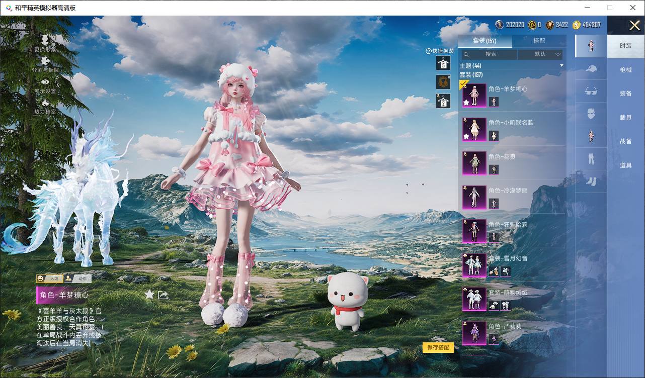
Task: Select the hat category icon
Action: coord(591,68)
